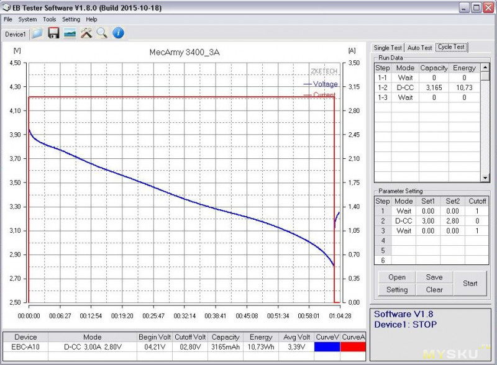Maximize the EB Tester window
This screenshot has height=365, width=497.
click(476, 7)
